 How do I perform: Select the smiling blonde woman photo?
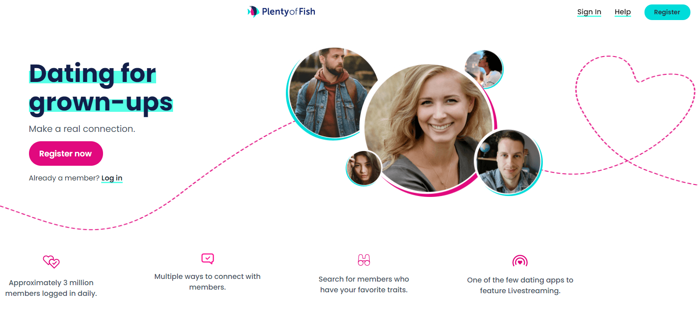coord(428,128)
